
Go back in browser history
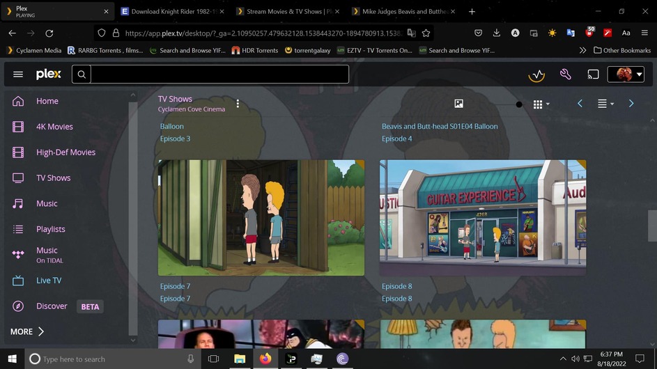[12, 33]
